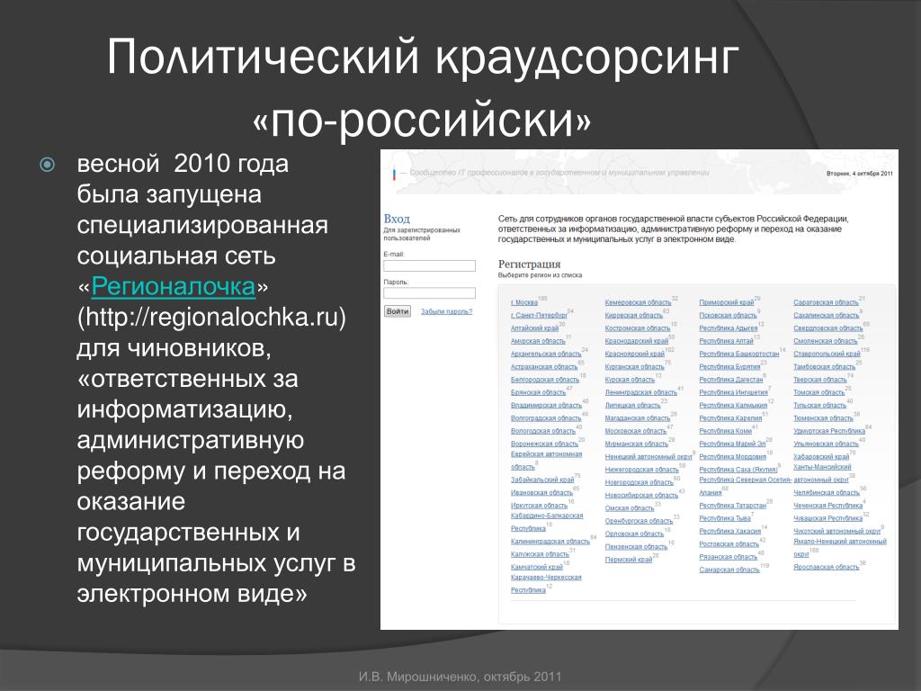Pick Камчатский край region
Image resolution: width=921 pixels, height=691 pixels.
tap(537, 568)
